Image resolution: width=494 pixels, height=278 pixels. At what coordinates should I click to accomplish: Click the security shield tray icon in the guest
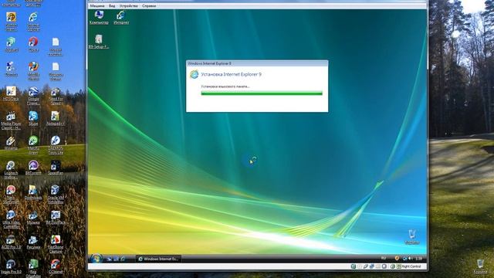397,259
